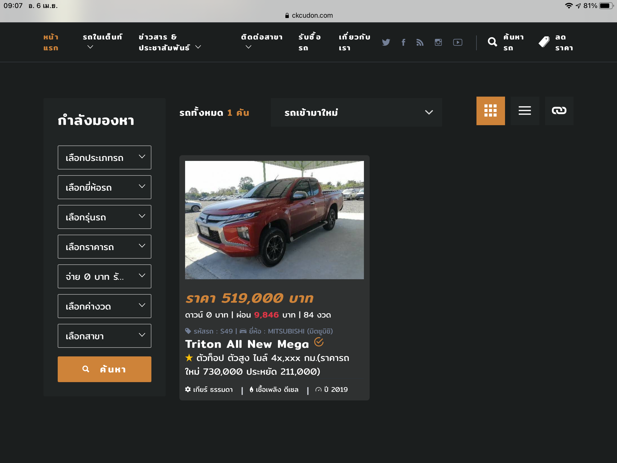This screenshot has height=463, width=617.
Task: Go to the หน้าแรก home menu item
Action: pyautogui.click(x=51, y=42)
